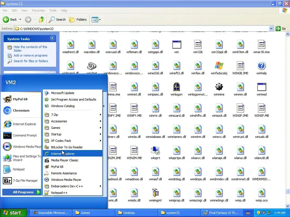290x217 pixels.
Task: Select the WINZM.MB file icon
Action: 134,150
